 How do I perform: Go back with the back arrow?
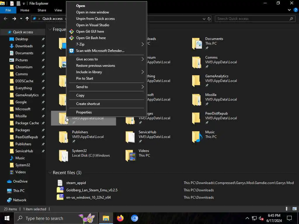6,19
